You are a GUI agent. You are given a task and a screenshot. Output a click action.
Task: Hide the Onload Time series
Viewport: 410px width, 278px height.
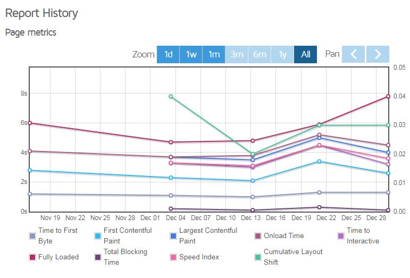pos(279,236)
